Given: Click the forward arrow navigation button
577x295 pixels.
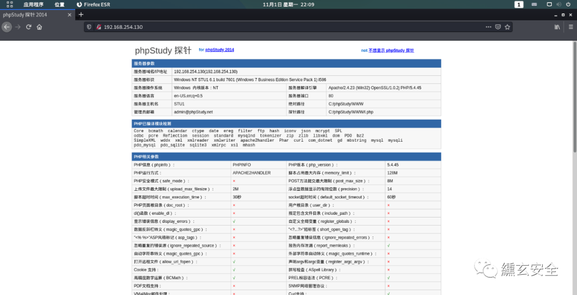Looking at the screenshot, I should click(x=18, y=27).
